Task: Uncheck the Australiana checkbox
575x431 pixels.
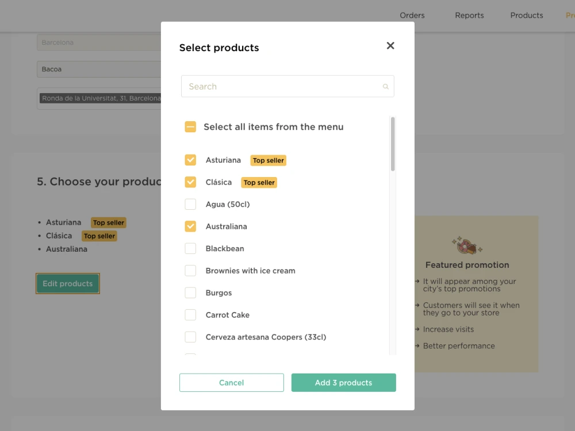Action: coord(190,226)
